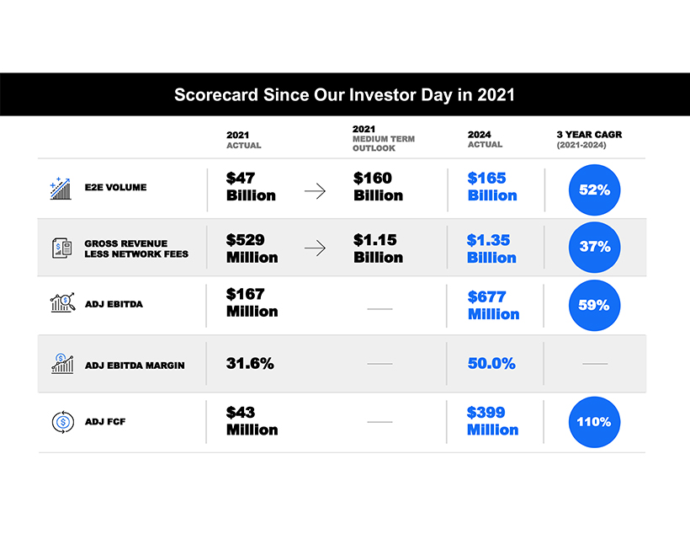
Task: Click the slide title Scorecard Since Investor Day
Action: point(344,94)
